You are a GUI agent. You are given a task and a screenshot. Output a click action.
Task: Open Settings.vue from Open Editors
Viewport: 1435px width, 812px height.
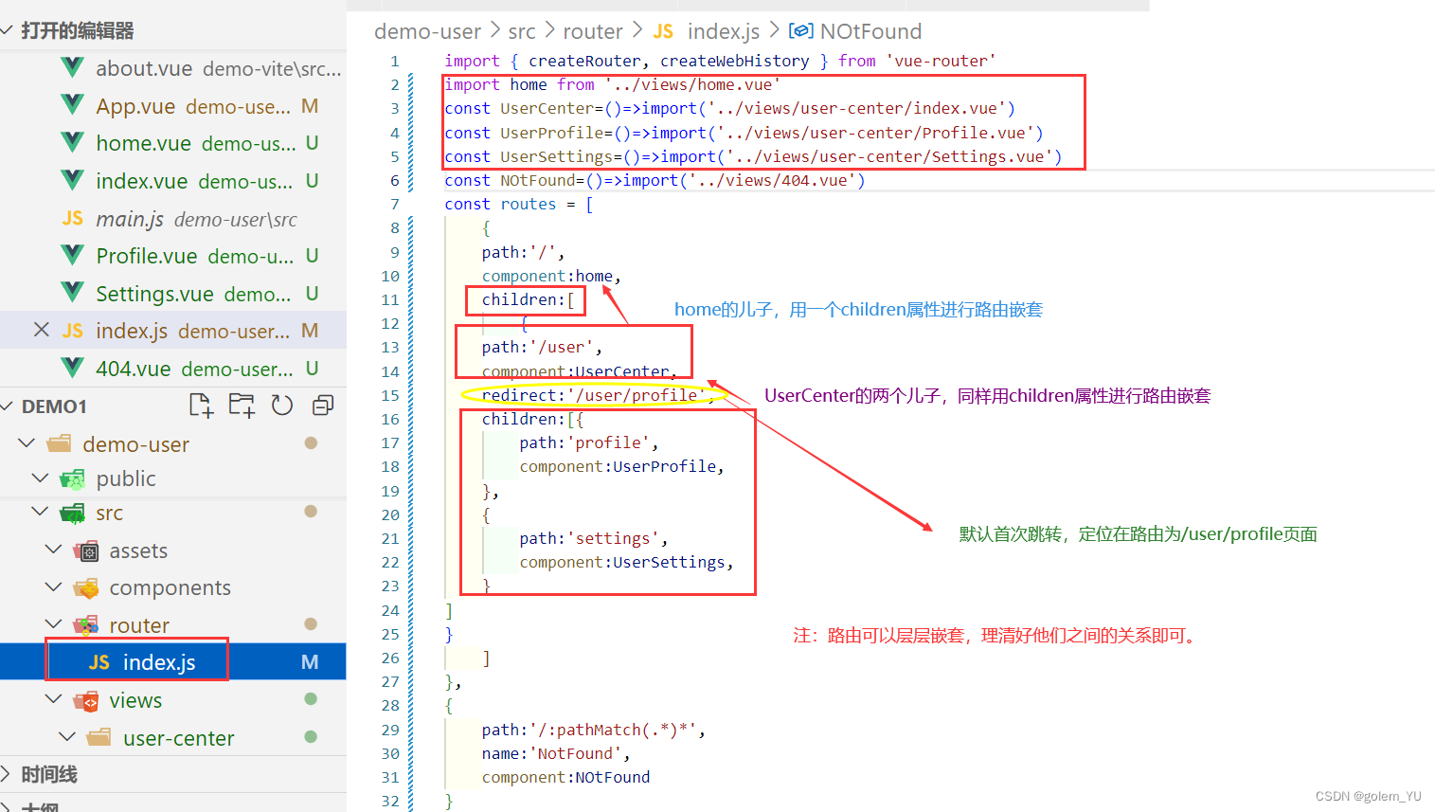point(156,294)
